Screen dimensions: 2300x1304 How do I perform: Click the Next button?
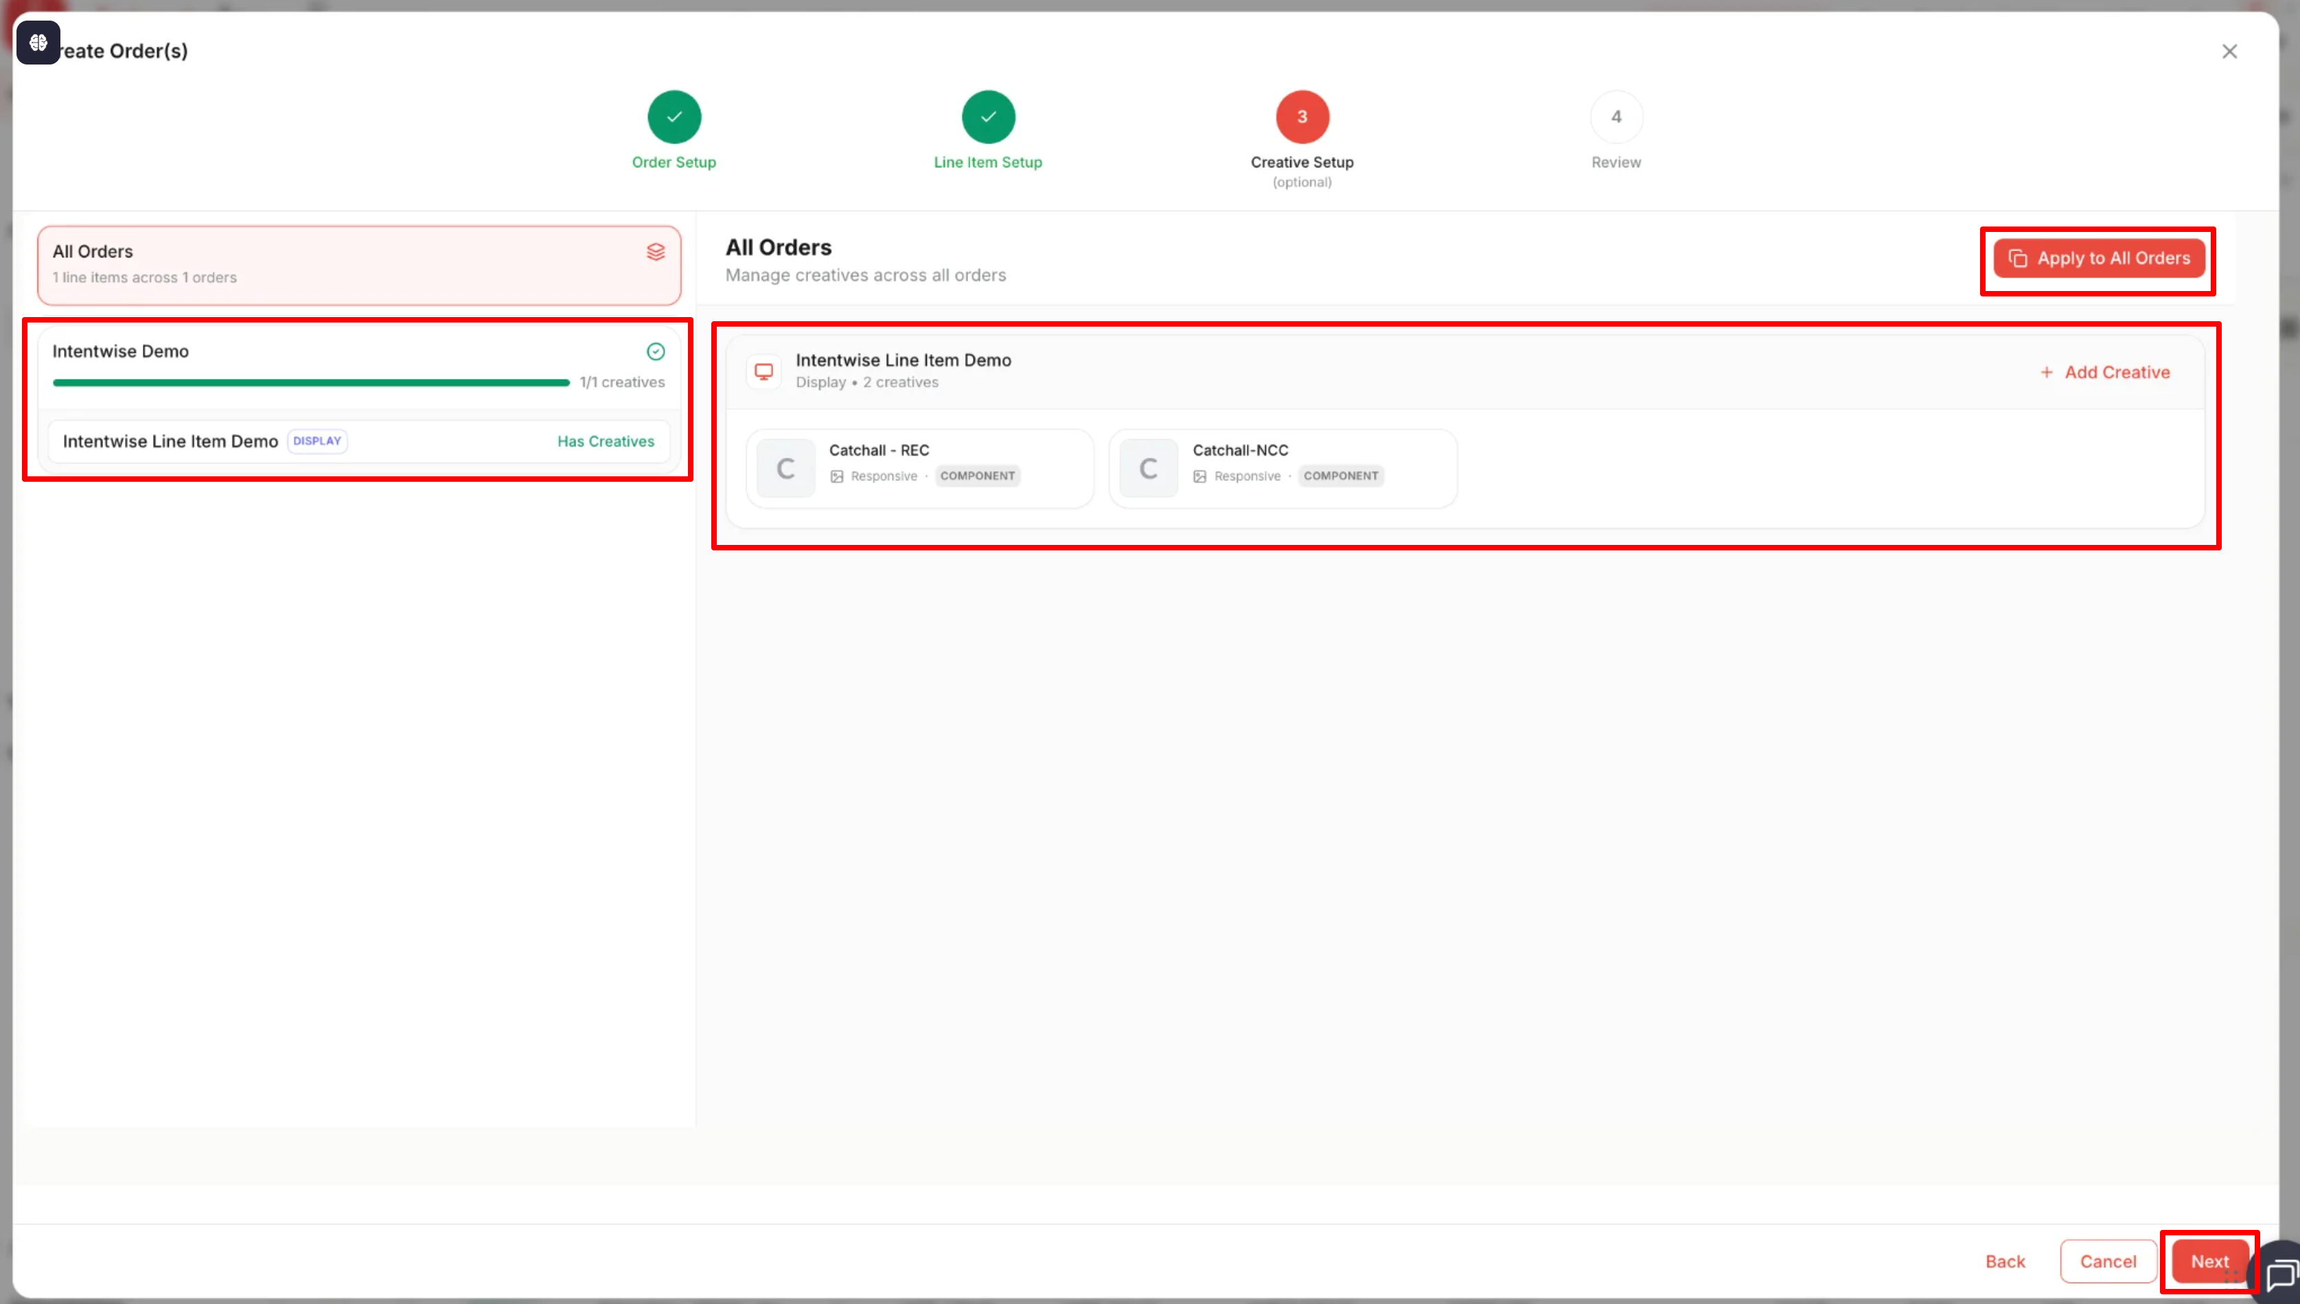(2209, 1261)
